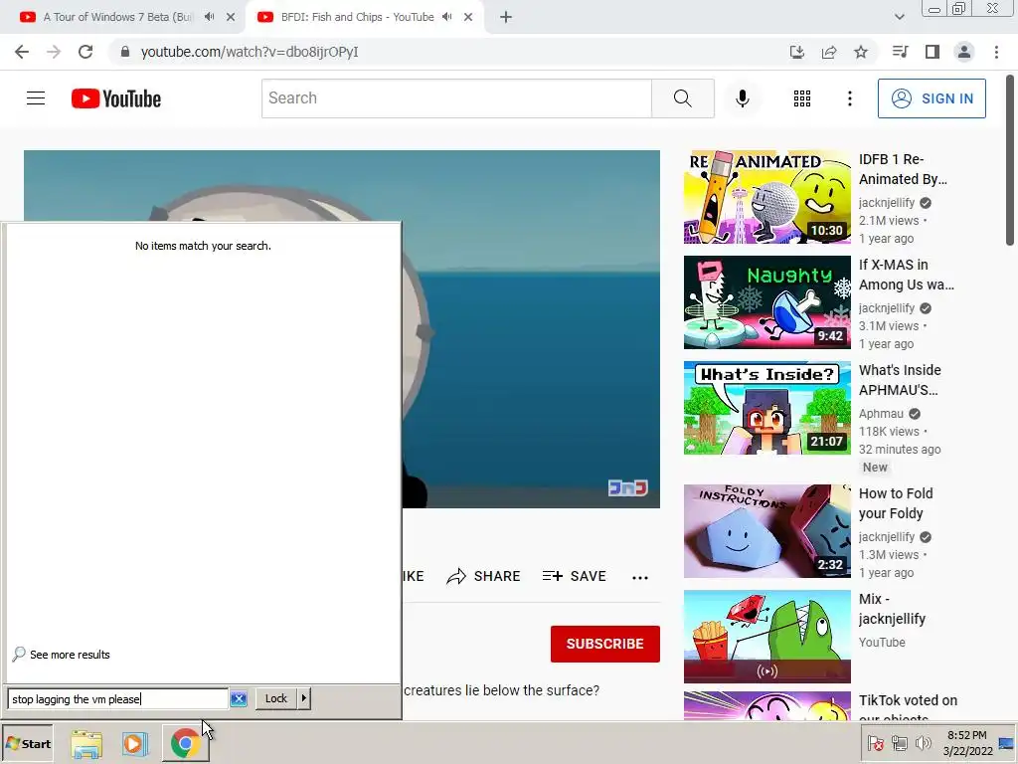The width and height of the screenshot is (1018, 764).
Task: Click the network tray icon
Action: click(x=899, y=743)
